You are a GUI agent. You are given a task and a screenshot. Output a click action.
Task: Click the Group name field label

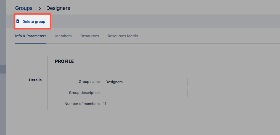pos(89,82)
